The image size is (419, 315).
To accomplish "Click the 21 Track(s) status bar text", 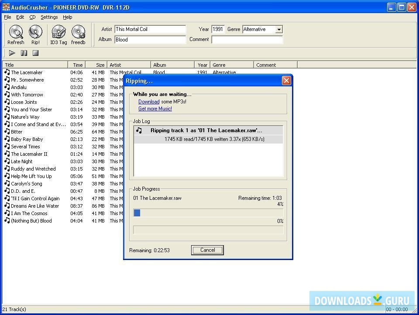I will tap(14, 309).
